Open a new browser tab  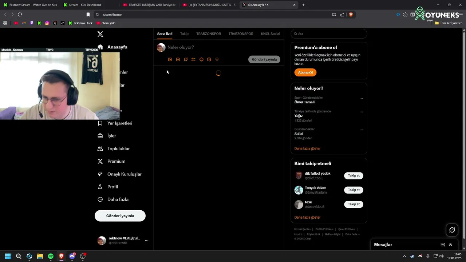coord(303,5)
